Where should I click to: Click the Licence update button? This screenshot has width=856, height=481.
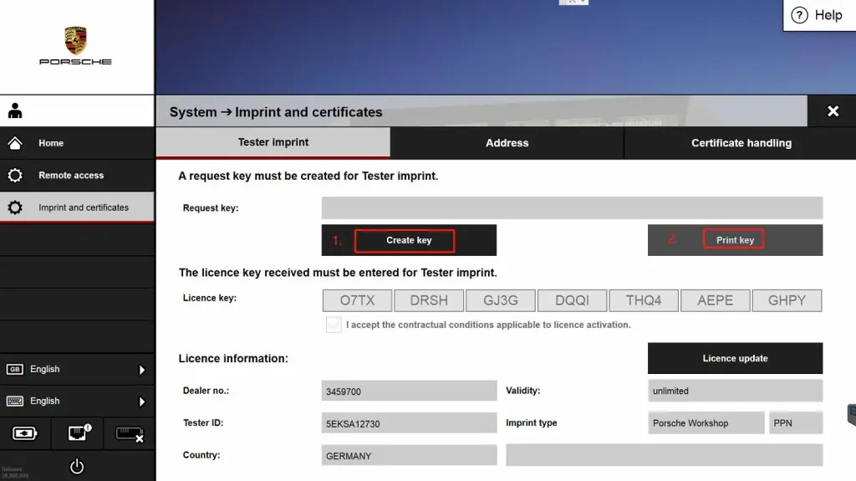coord(735,358)
